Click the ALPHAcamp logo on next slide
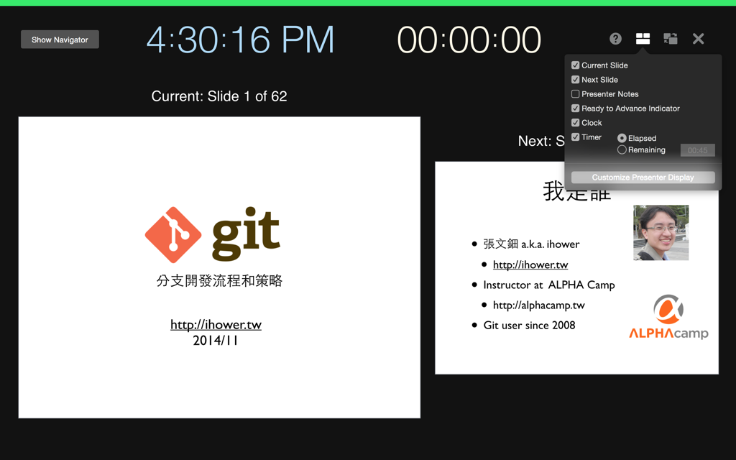 point(668,317)
